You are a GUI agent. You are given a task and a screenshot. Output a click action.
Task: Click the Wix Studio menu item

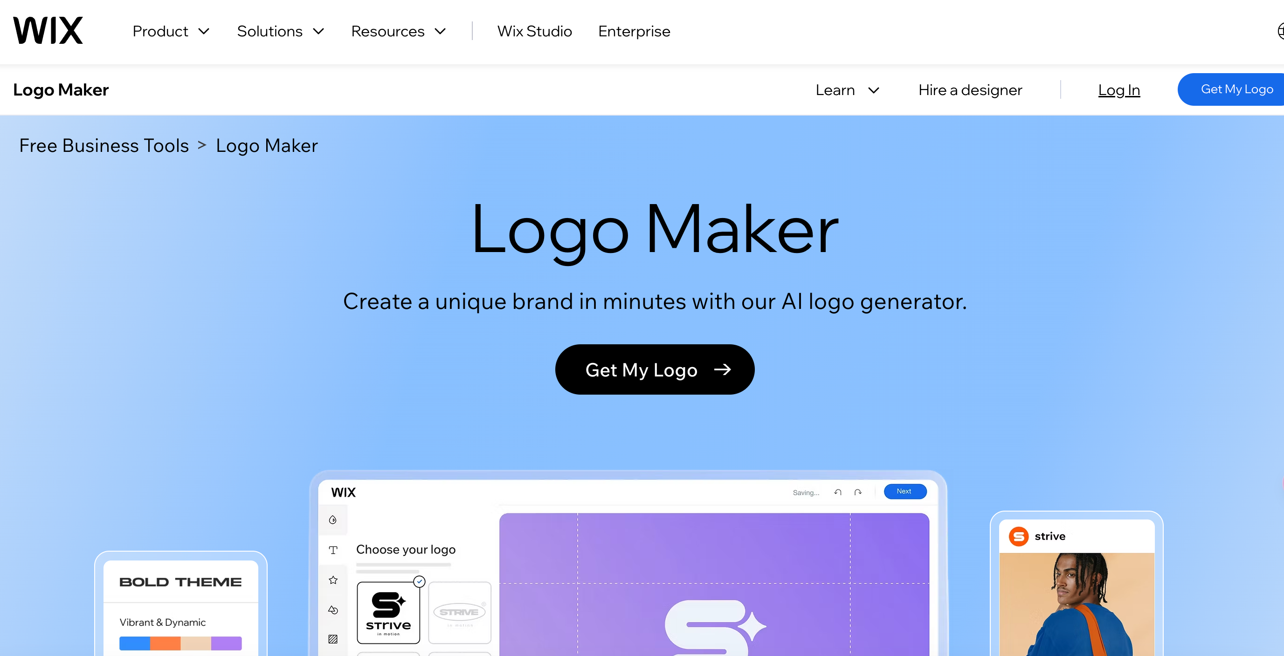535,31
